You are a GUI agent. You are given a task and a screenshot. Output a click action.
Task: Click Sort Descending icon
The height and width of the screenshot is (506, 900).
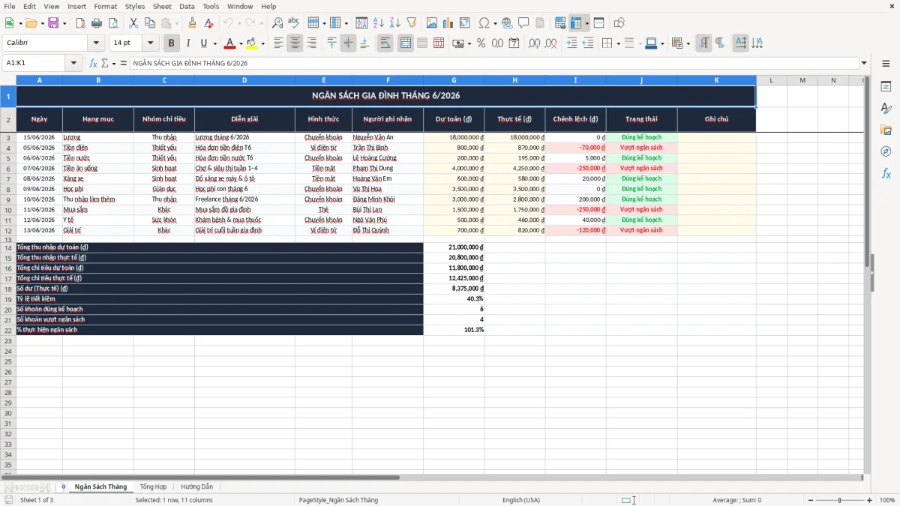coord(395,23)
